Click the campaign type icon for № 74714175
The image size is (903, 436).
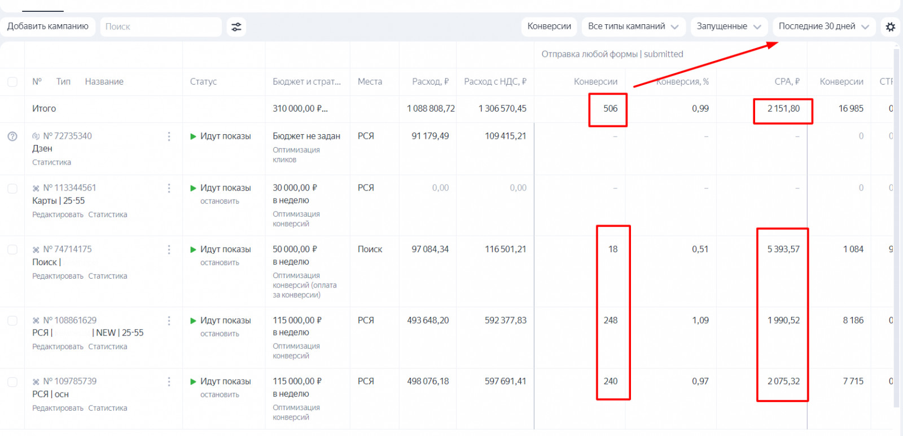[36, 249]
